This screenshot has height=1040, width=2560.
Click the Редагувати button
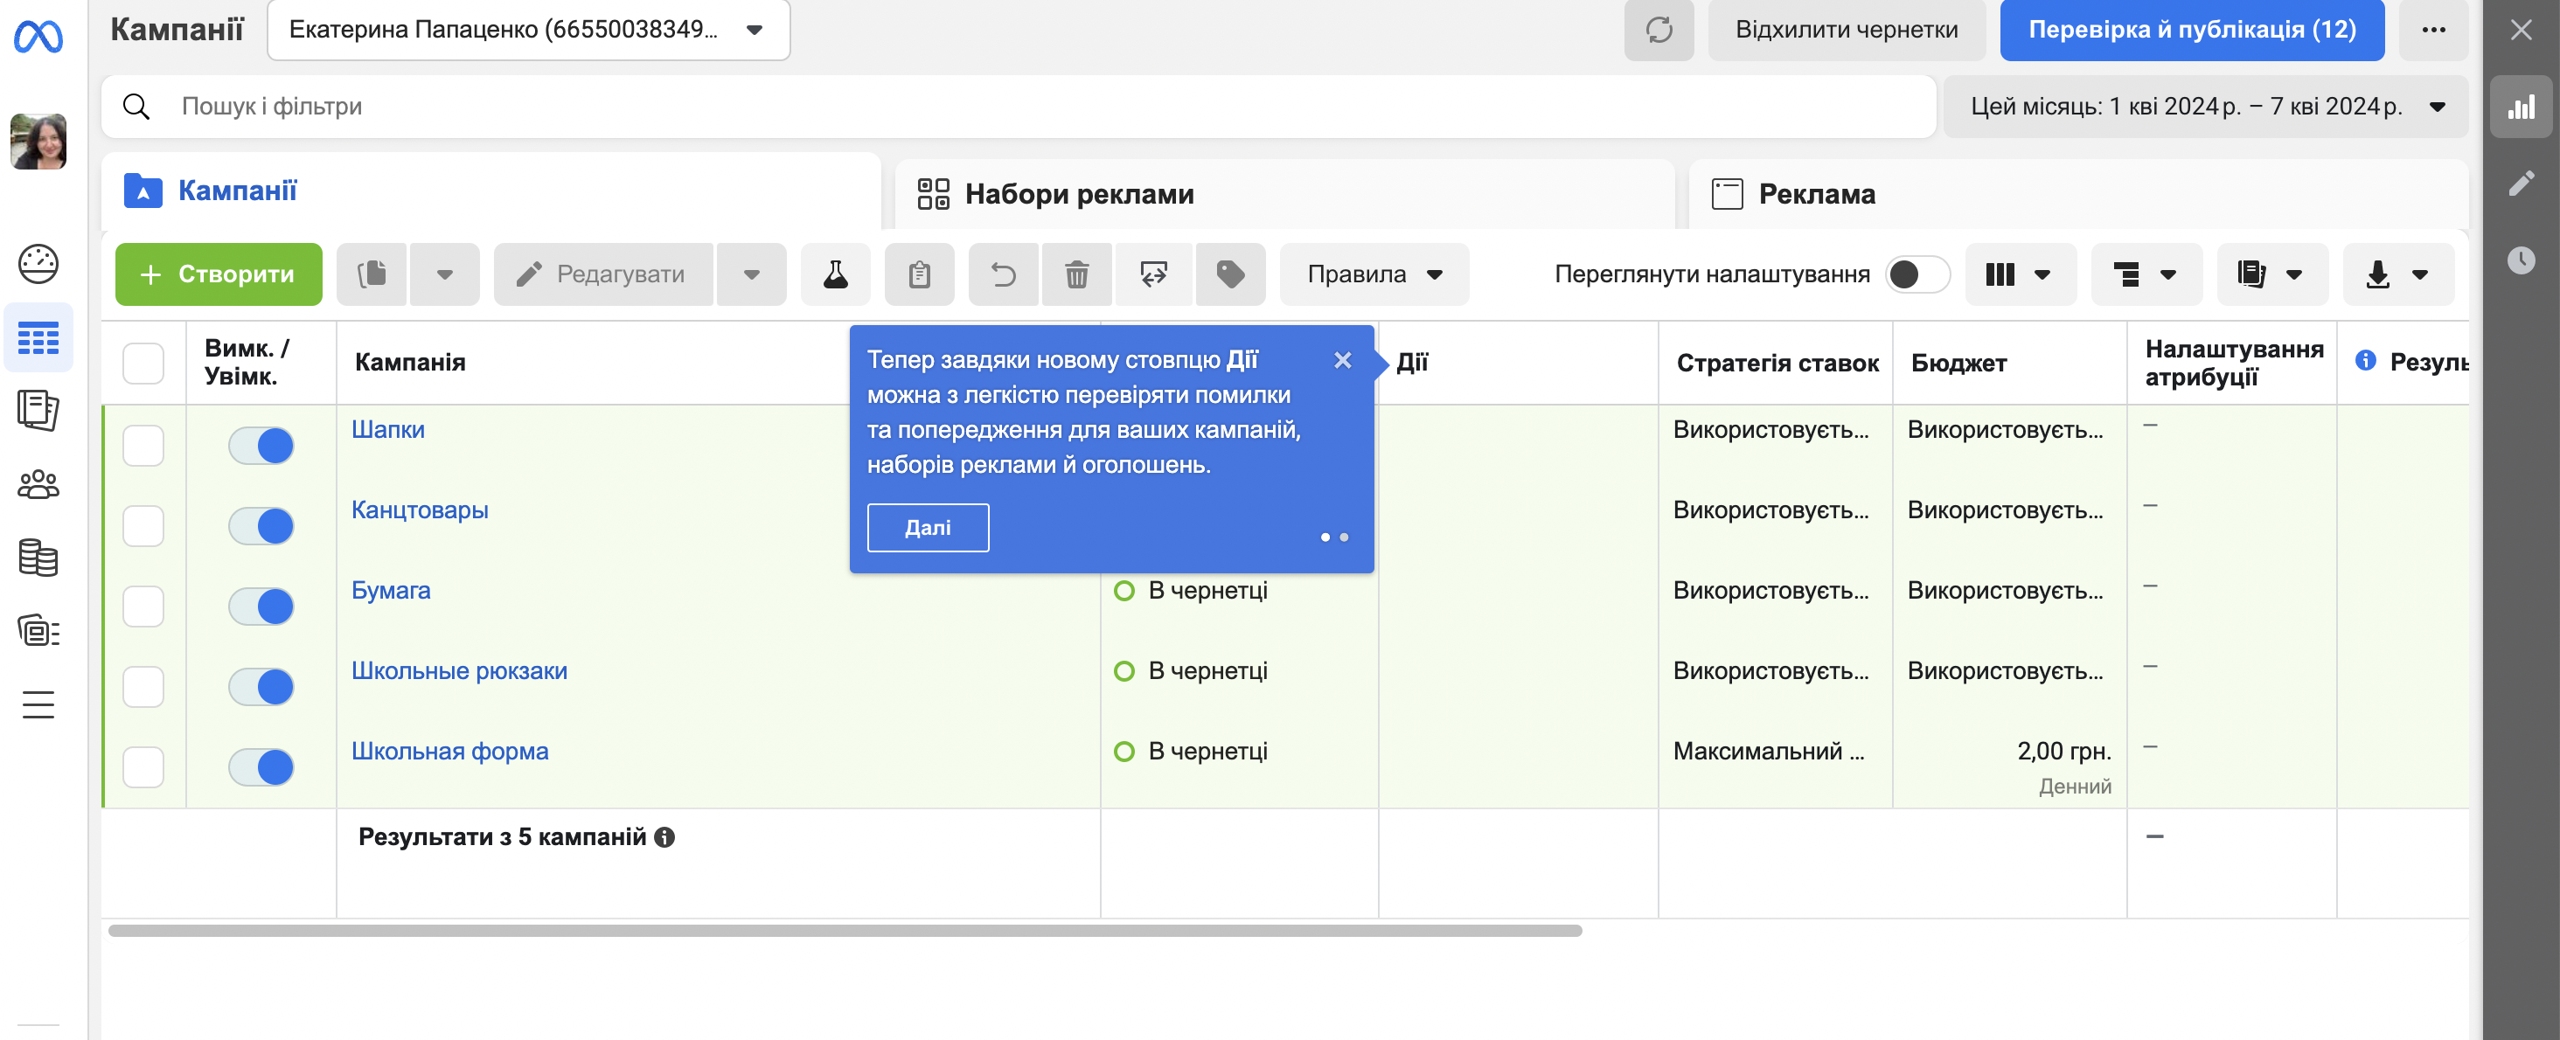tap(603, 274)
